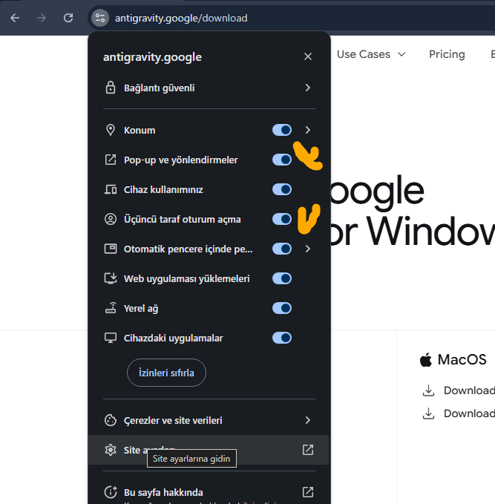
Task: Click the Cihaz kullanımınız devices icon
Action: 111,189
